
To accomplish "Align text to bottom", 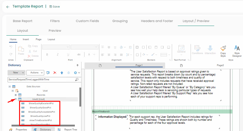I will tap(115, 47).
